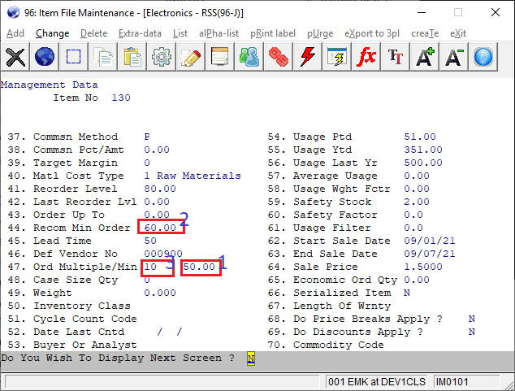Open settings with the gear icon
The width and height of the screenshot is (515, 391).
tap(162, 57)
